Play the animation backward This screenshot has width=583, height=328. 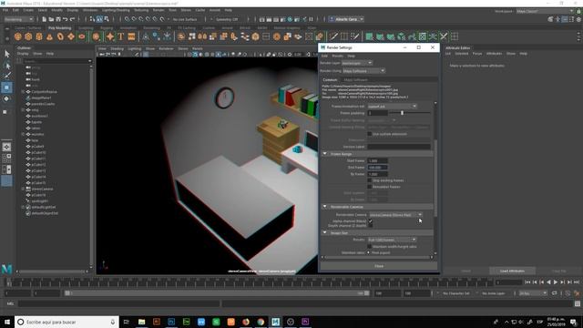coord(548,282)
